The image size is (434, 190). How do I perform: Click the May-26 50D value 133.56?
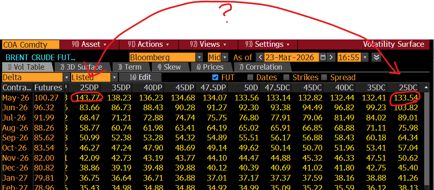coord(246,98)
